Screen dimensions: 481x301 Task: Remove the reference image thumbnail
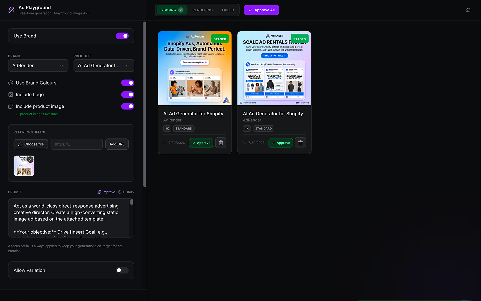tap(30, 160)
